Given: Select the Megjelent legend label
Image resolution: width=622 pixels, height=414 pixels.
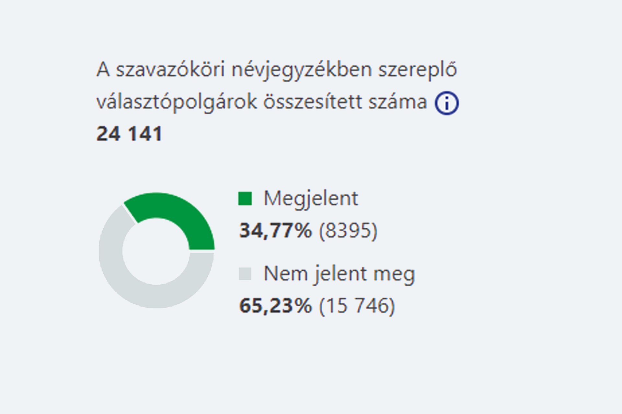Looking at the screenshot, I should point(311,198).
